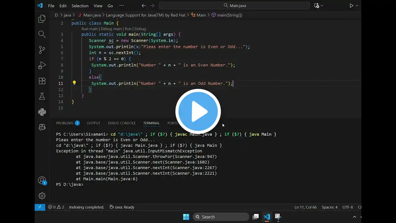
Task: Open the Explorer view in activity bar
Action: 42,19
